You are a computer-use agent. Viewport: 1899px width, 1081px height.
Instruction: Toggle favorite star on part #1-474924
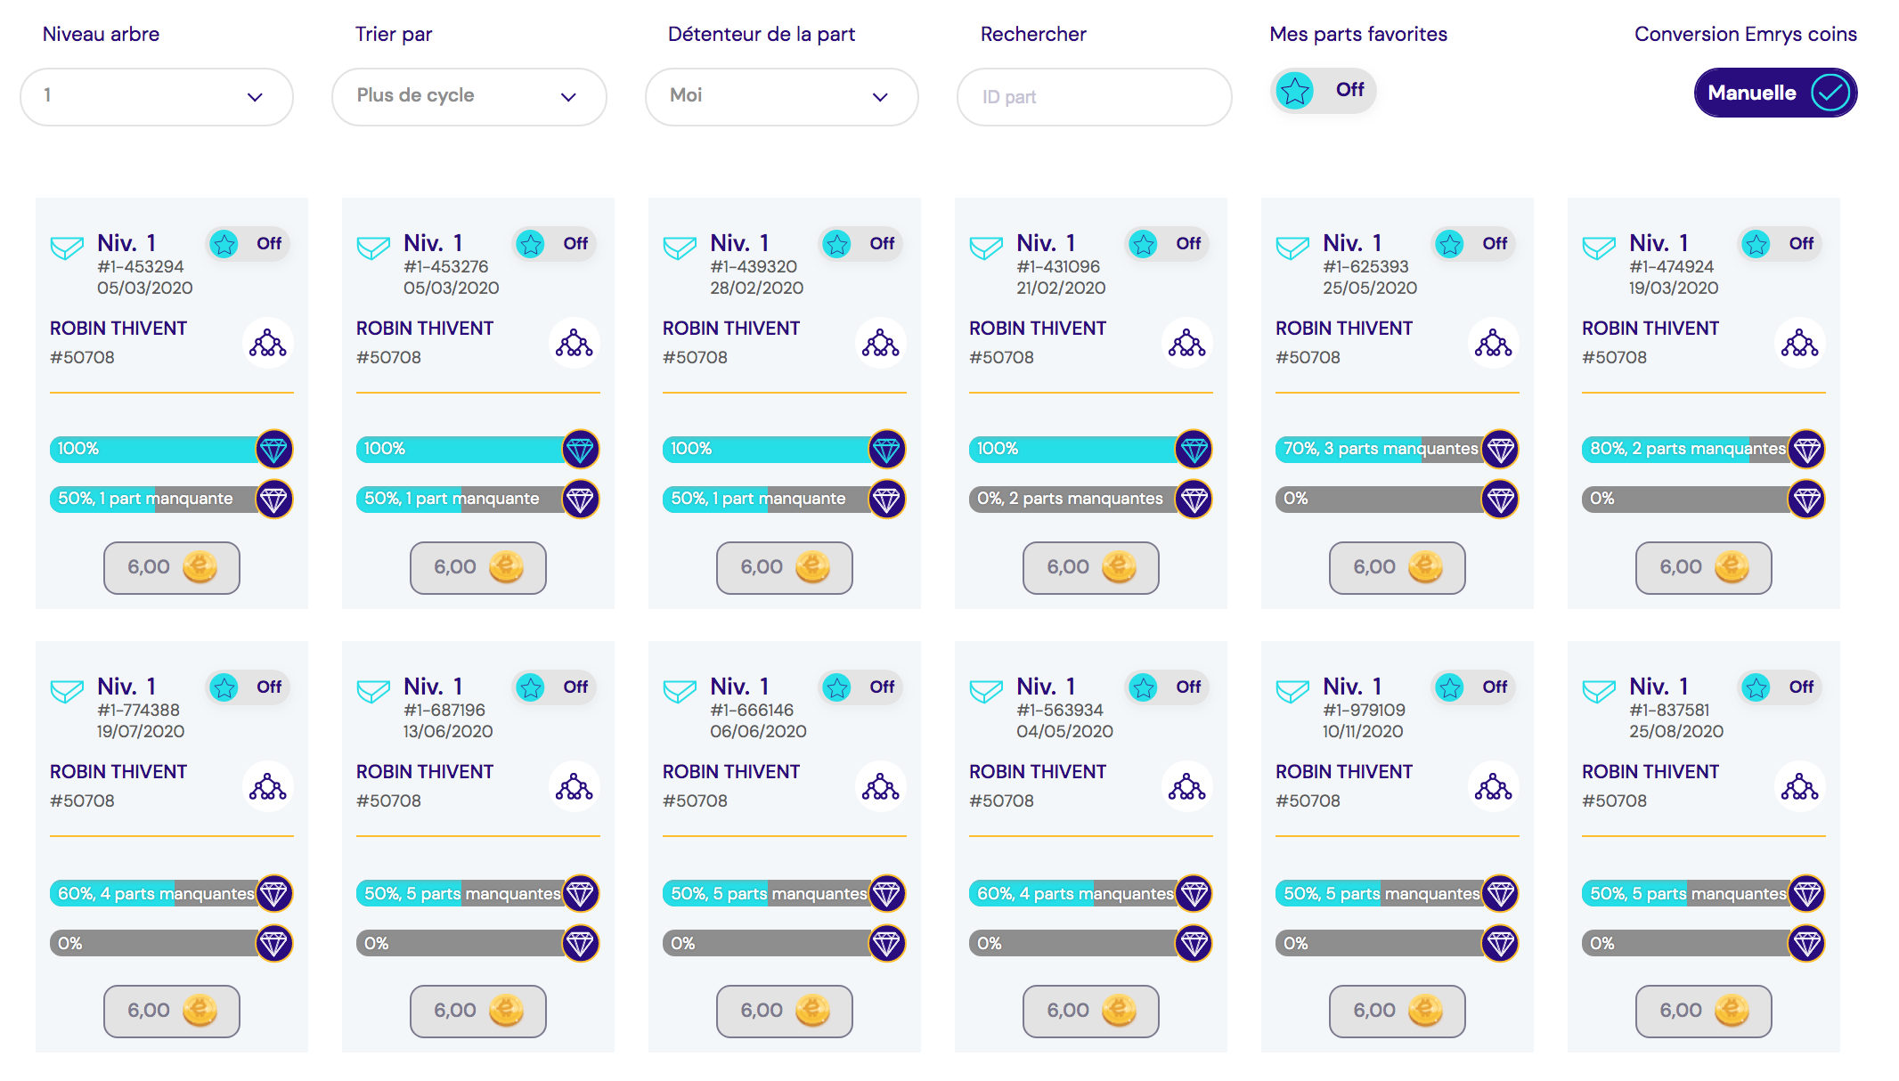tap(1780, 243)
